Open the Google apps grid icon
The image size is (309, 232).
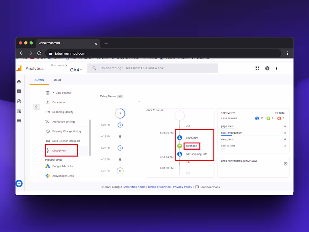coord(257,68)
